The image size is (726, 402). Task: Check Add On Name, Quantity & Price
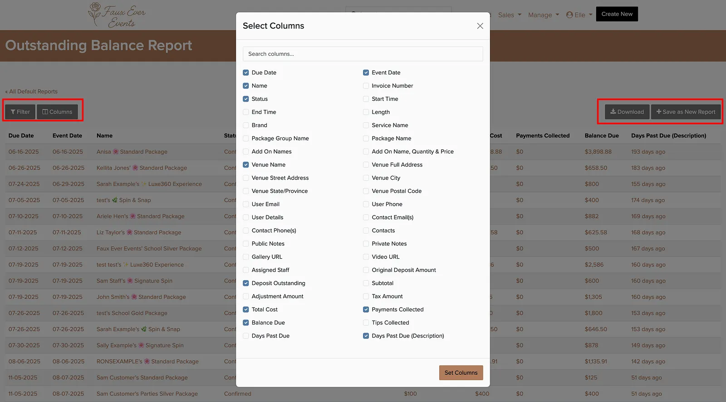click(366, 152)
